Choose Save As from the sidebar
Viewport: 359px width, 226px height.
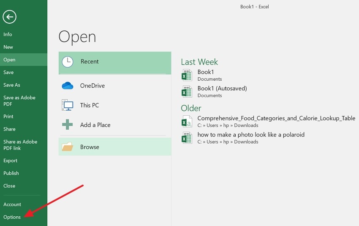24,85
